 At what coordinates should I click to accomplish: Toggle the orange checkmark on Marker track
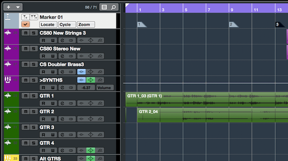click(x=25, y=24)
